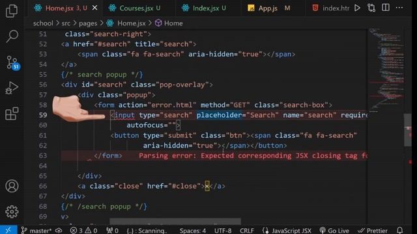Viewport: 417px width, 234px height.
Task: Click Go Live in status bar
Action: coord(334,231)
